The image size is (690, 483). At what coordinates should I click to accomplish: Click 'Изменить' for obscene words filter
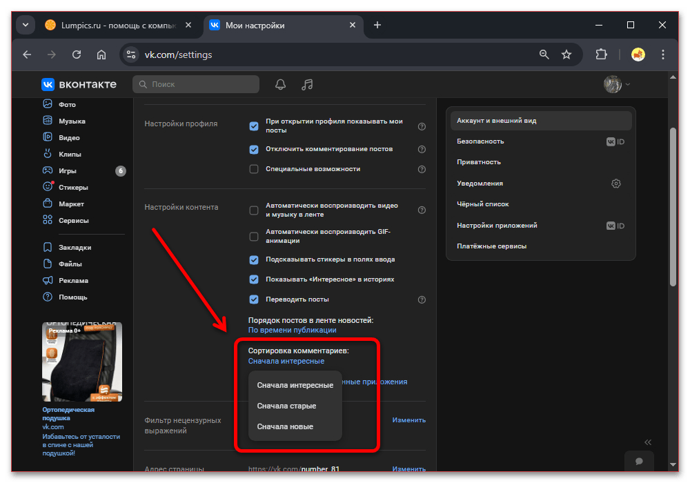pos(408,420)
